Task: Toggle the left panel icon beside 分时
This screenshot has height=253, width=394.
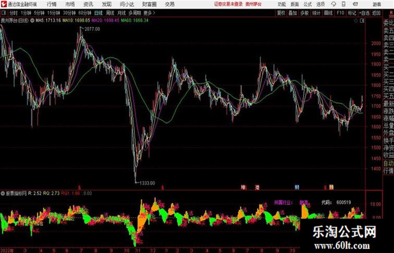Action: tap(3, 13)
